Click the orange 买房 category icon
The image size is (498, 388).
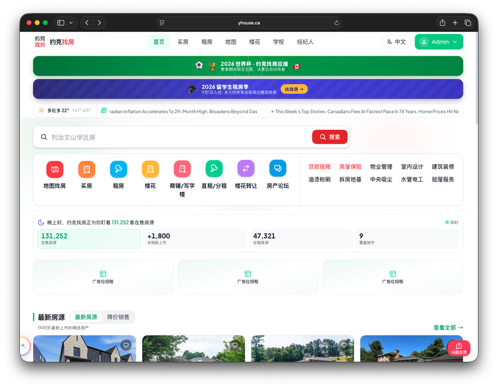[87, 169]
